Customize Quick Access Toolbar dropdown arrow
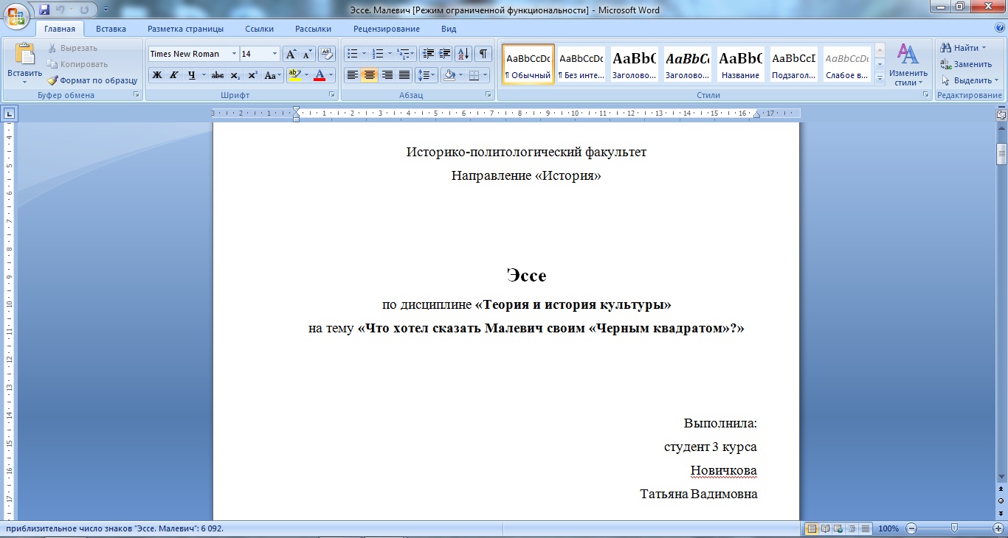The image size is (1008, 538). coord(106,10)
